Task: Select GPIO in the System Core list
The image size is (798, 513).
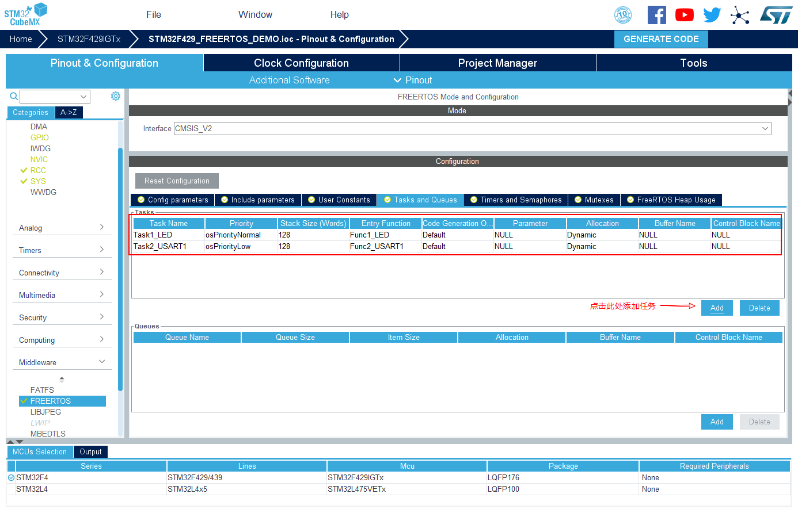Action: click(40, 137)
